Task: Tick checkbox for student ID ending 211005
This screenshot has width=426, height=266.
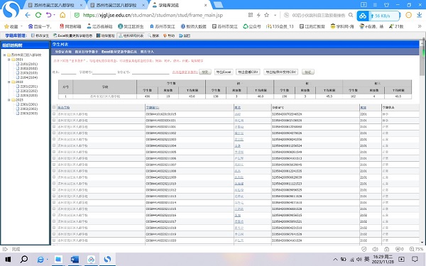Action: coord(54,152)
